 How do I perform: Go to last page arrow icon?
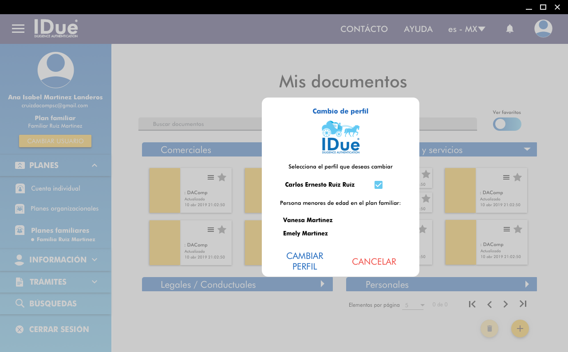point(523,304)
